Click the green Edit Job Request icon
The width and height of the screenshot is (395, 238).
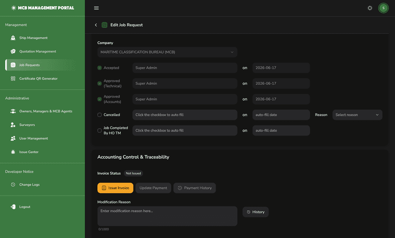click(x=104, y=25)
